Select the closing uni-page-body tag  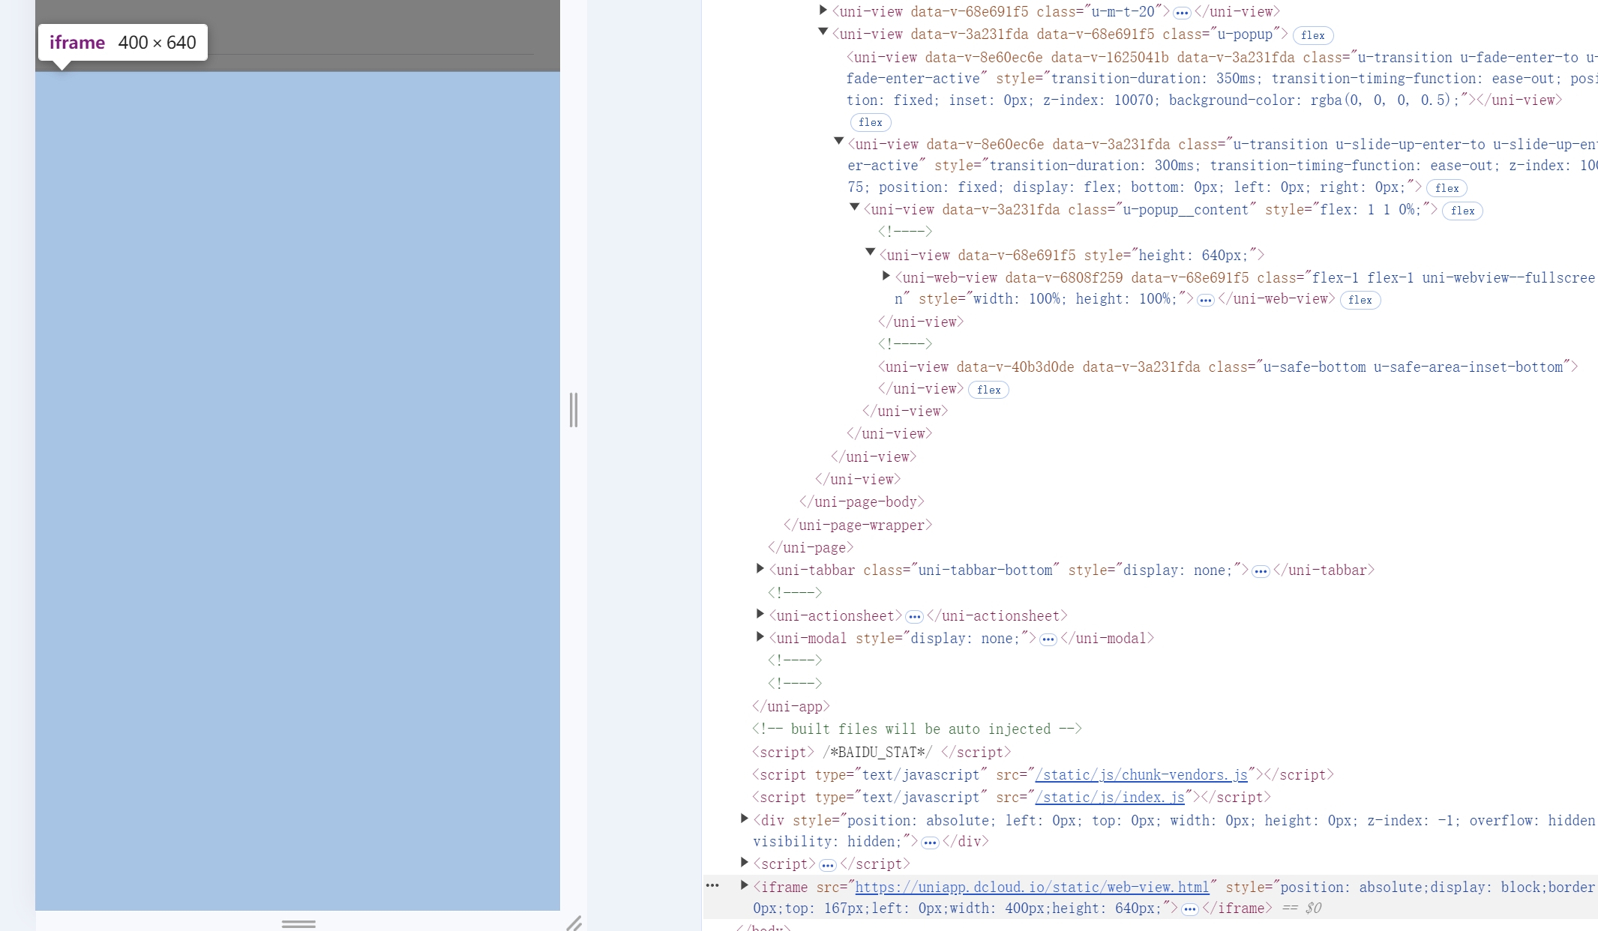pyautogui.click(x=862, y=501)
